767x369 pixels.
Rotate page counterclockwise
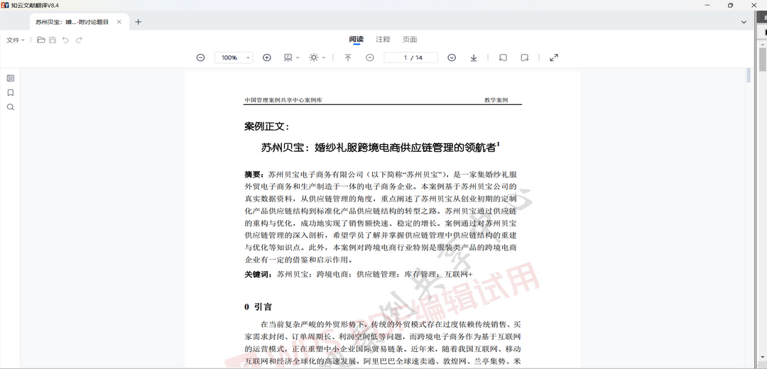(502, 57)
